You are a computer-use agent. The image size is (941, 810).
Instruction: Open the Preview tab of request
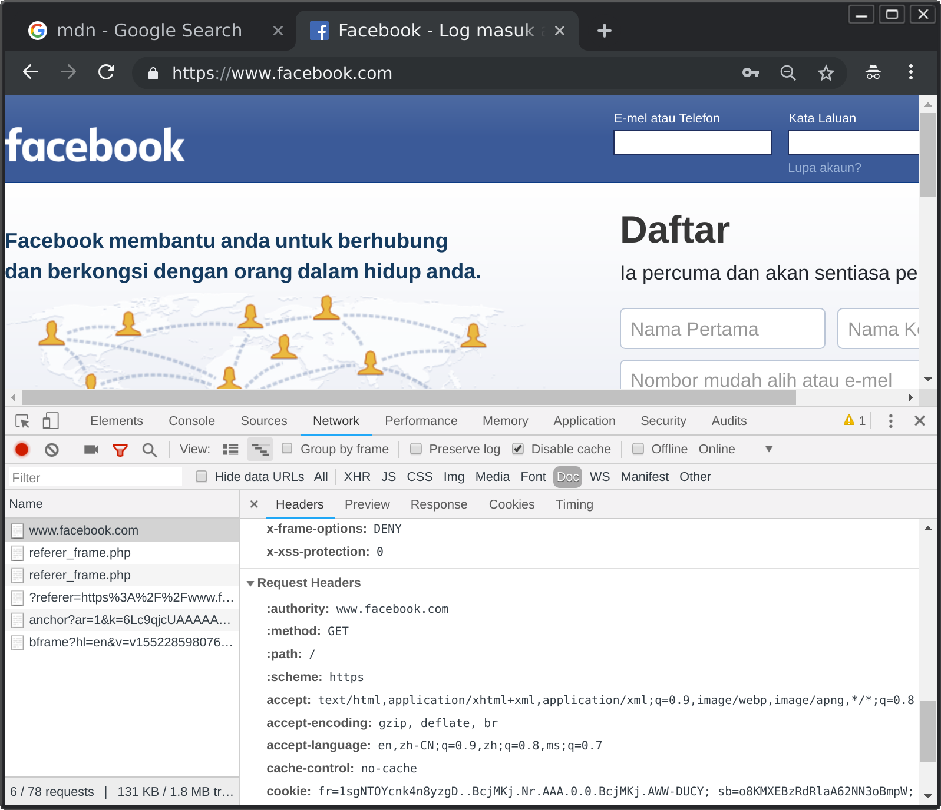click(367, 504)
